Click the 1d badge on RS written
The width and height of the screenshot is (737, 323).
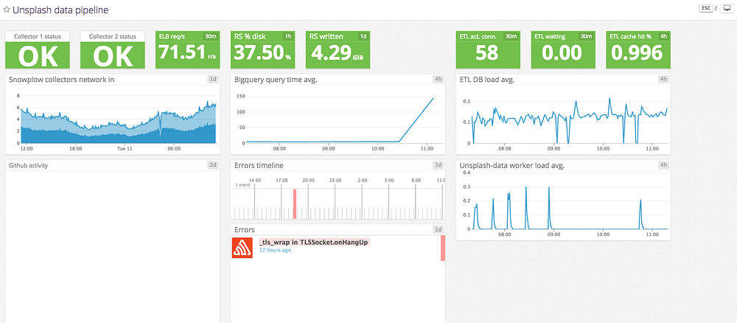click(x=363, y=36)
